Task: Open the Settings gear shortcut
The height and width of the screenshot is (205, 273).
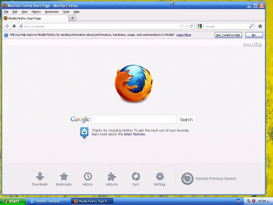Action: (x=160, y=176)
